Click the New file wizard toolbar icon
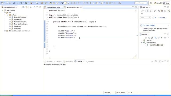Image resolution: width=171 pixels, height=96 pixels. coord(2,3)
